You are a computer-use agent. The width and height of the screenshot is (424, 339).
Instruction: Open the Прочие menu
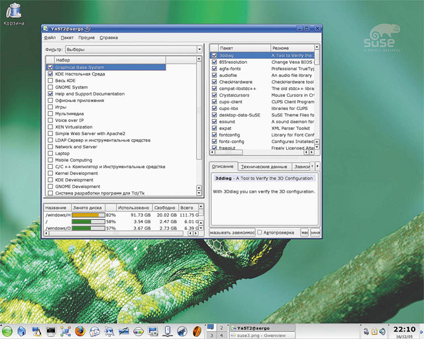point(87,38)
